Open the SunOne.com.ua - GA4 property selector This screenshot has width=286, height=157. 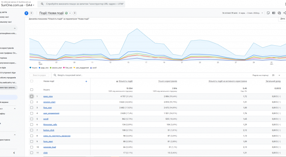tap(18, 5)
